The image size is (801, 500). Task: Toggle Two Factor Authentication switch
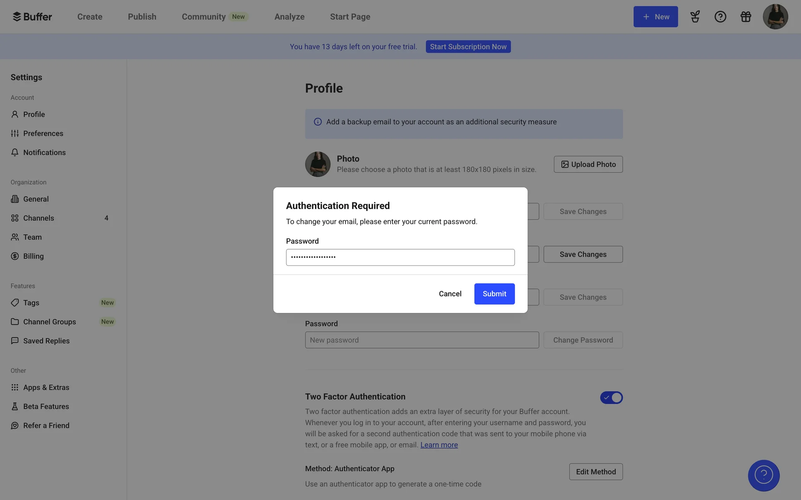(x=611, y=397)
